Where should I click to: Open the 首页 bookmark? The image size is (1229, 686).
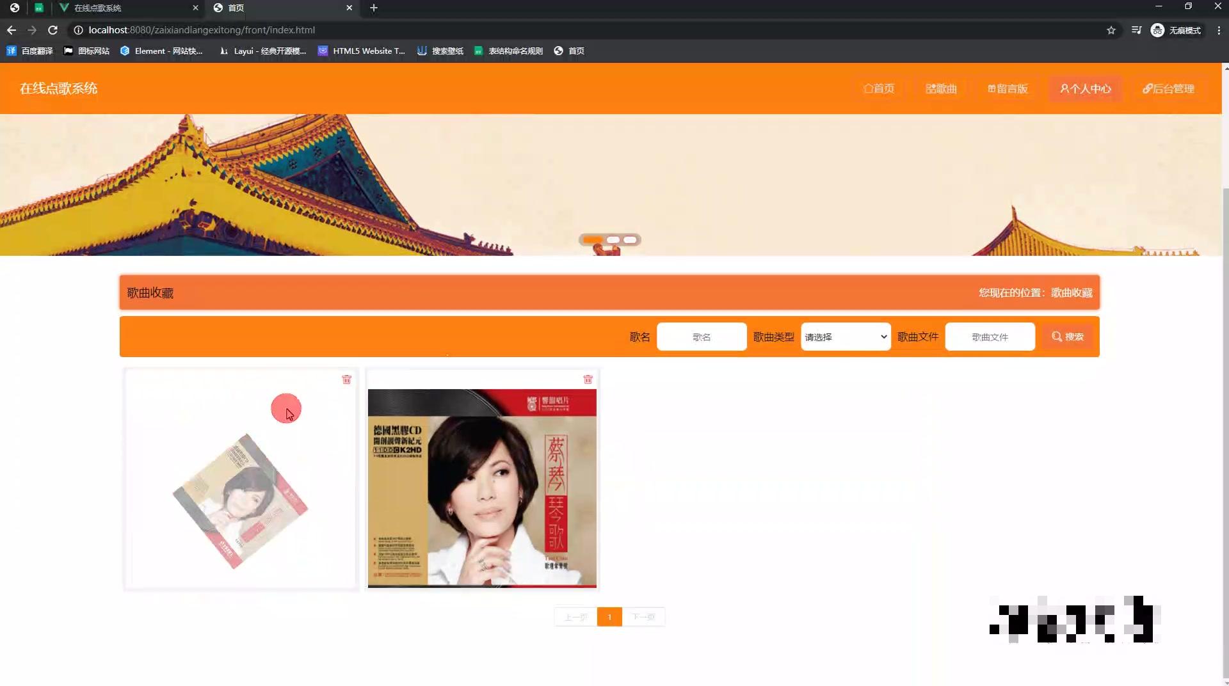[569, 51]
